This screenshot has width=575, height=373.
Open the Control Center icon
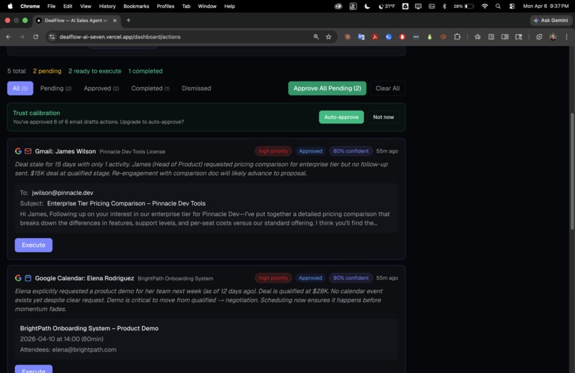point(512,6)
